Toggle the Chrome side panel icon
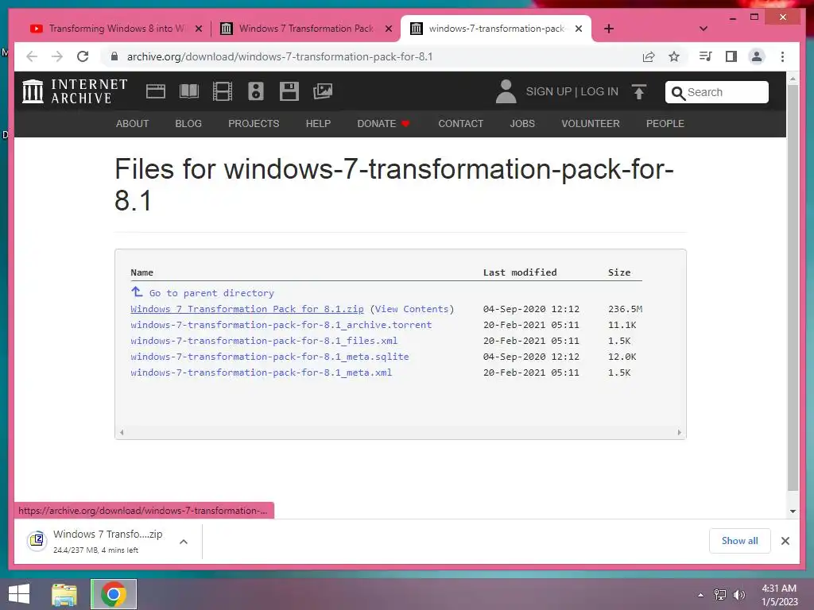The image size is (814, 610). [731, 56]
